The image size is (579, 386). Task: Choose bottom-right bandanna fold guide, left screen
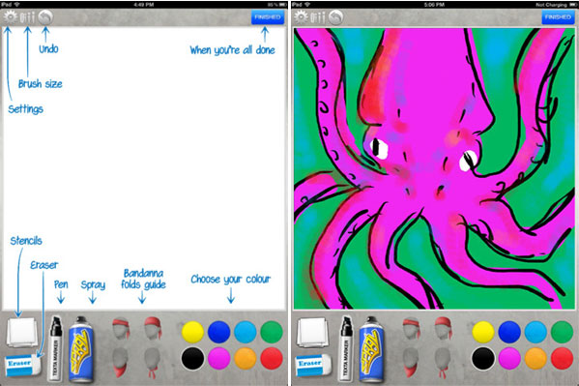152,363
